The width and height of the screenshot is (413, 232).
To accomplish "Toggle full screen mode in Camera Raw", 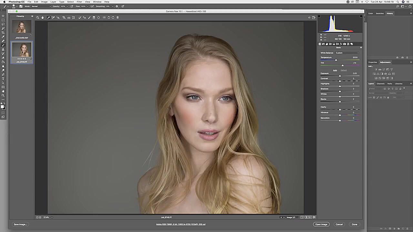I will pyautogui.click(x=314, y=18).
